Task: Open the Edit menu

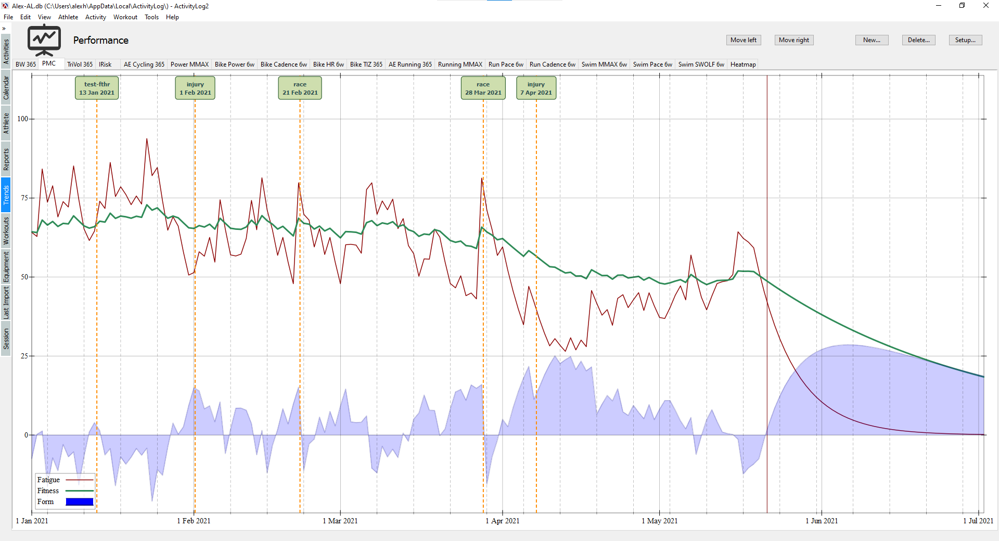Action: (25, 17)
